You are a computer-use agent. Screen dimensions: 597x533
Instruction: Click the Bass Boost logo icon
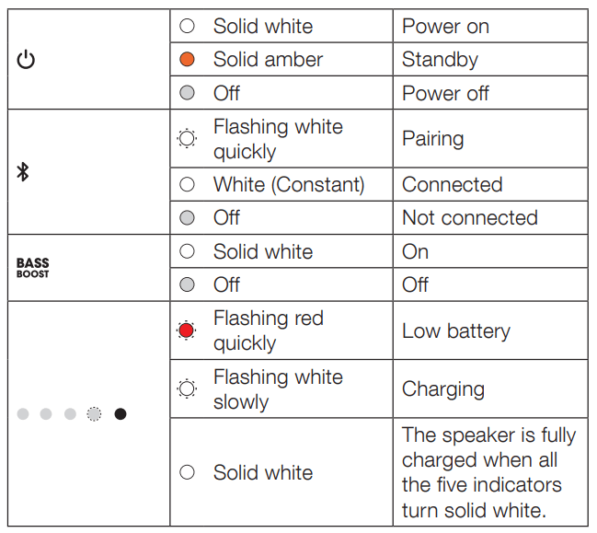click(33, 268)
